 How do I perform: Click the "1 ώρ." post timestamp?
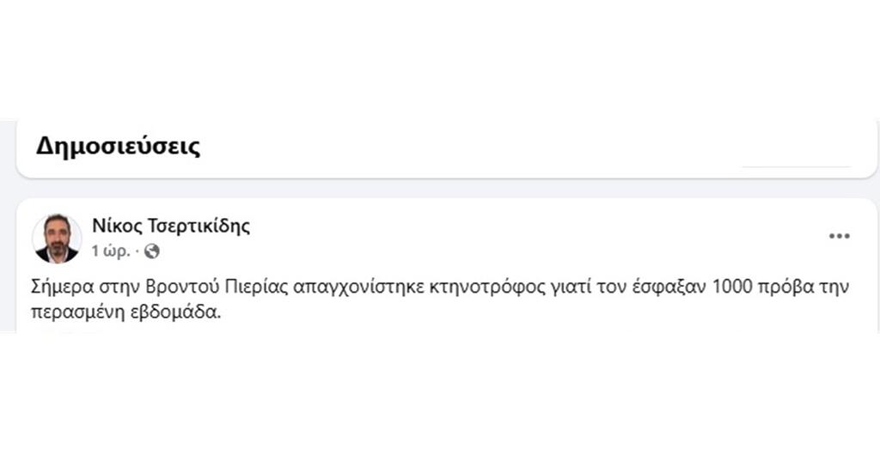tap(110, 251)
